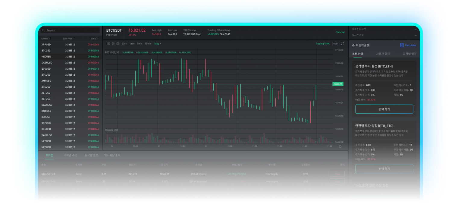
Task: Expand 실시간 손익 options menu
Action: [x=416, y=35]
